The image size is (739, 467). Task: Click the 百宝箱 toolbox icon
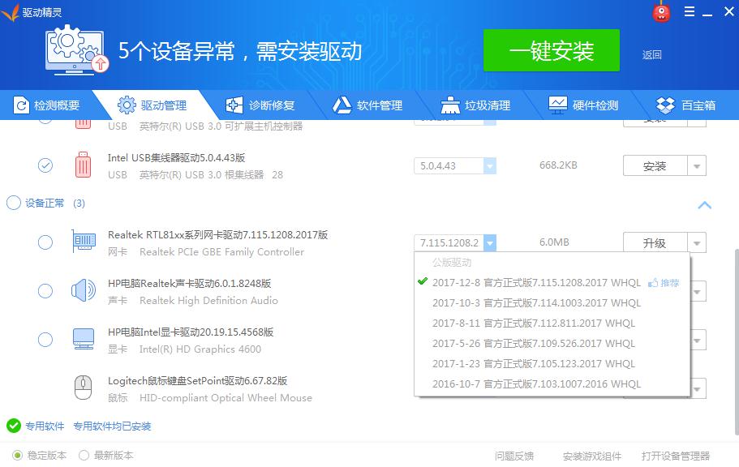665,105
